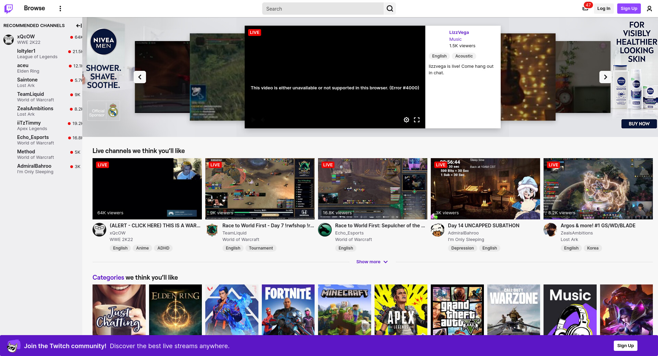Select the Tournament tag under TeamLiquid

pos(261,248)
